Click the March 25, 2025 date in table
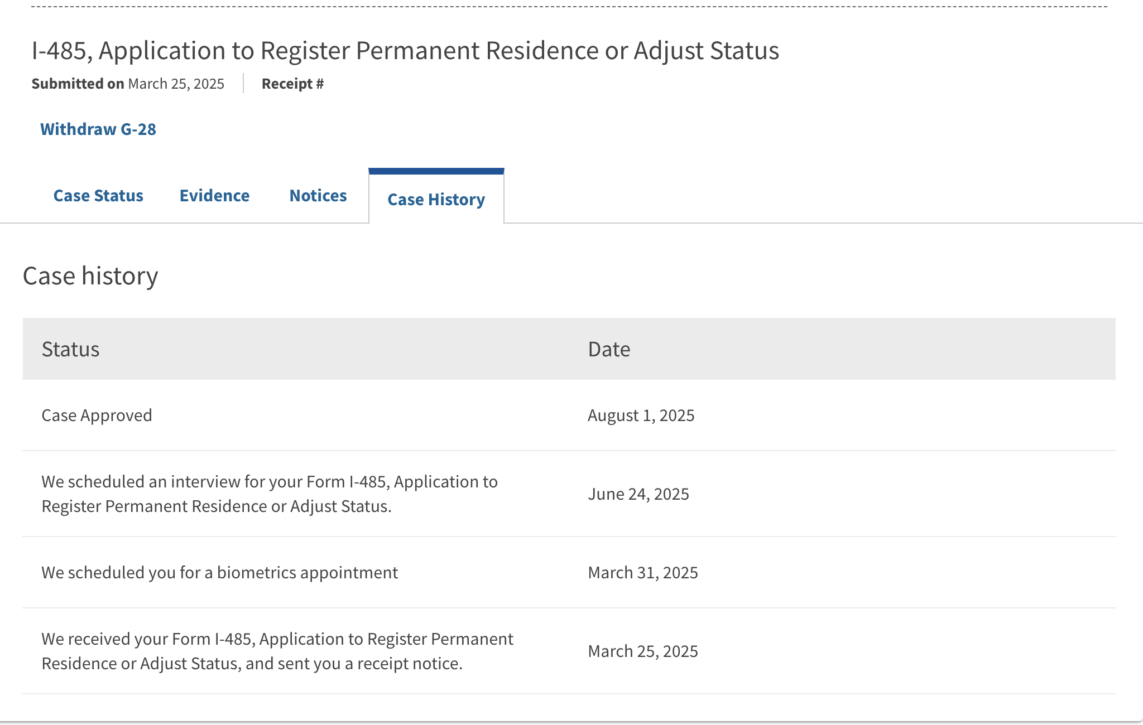This screenshot has height=725, width=1143. (x=643, y=651)
